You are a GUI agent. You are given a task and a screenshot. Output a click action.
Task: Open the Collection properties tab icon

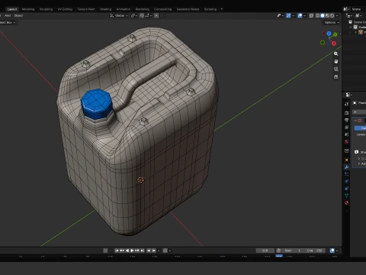point(347,150)
